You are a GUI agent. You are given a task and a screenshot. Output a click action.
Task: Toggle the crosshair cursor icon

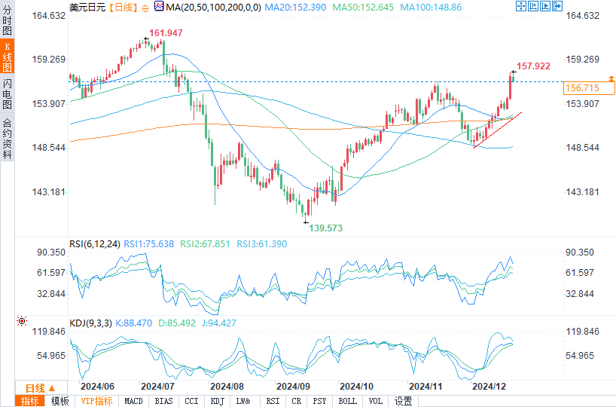click(x=521, y=6)
